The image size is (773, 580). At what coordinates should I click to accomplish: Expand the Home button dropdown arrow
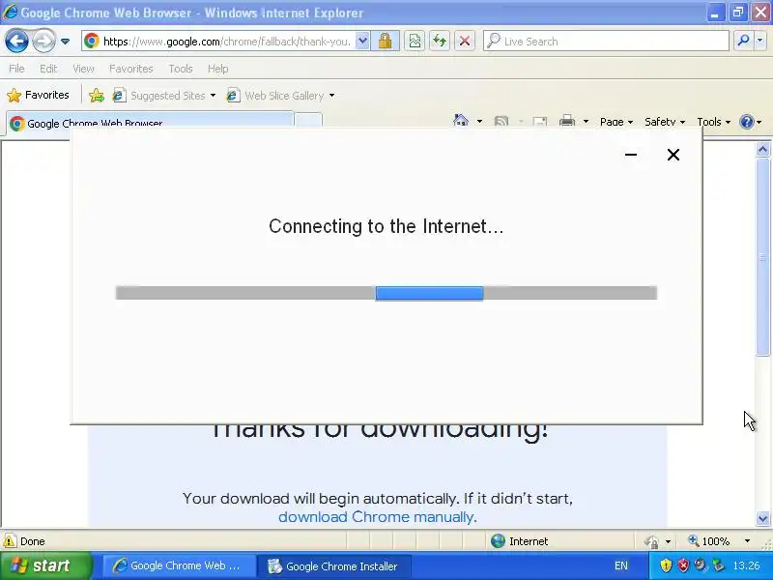pos(479,122)
